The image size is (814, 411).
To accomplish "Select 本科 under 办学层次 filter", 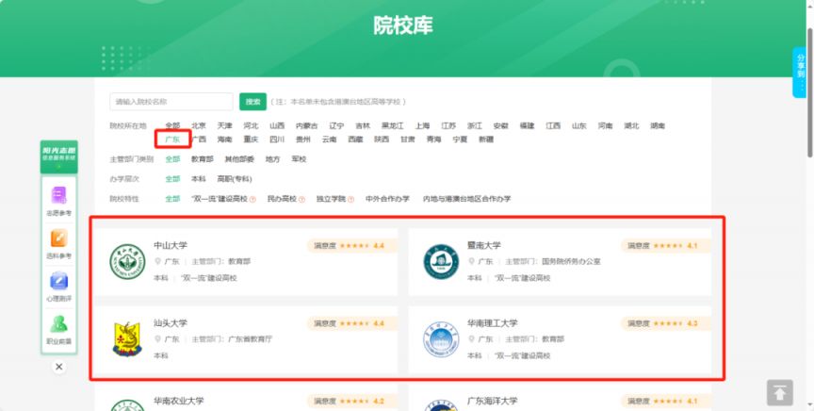I will [198, 179].
